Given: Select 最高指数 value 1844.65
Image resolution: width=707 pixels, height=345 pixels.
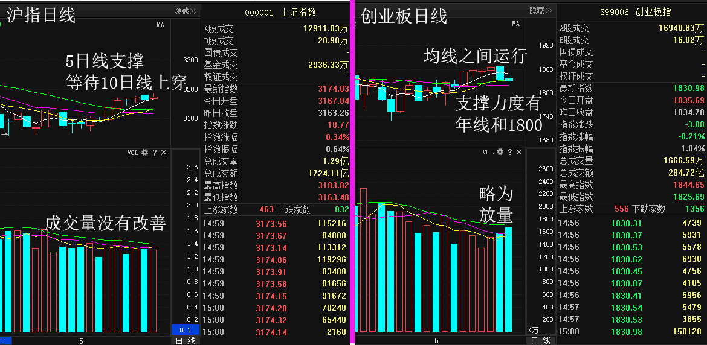Looking at the screenshot, I should [688, 185].
